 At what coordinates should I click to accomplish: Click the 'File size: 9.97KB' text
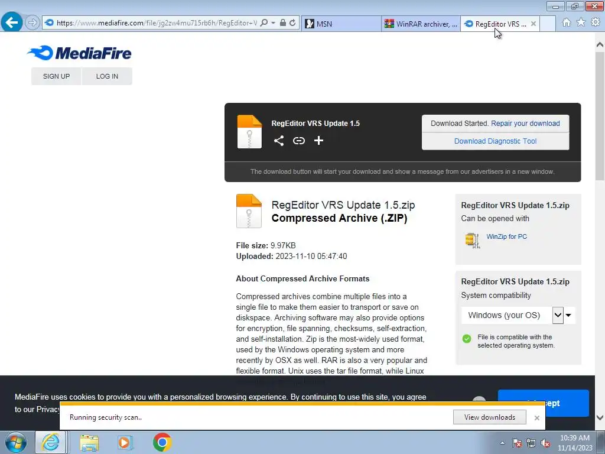click(x=266, y=245)
